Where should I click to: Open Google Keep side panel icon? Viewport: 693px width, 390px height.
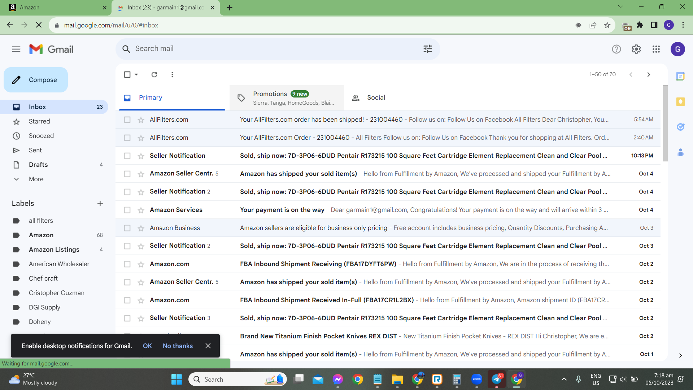coord(680,101)
